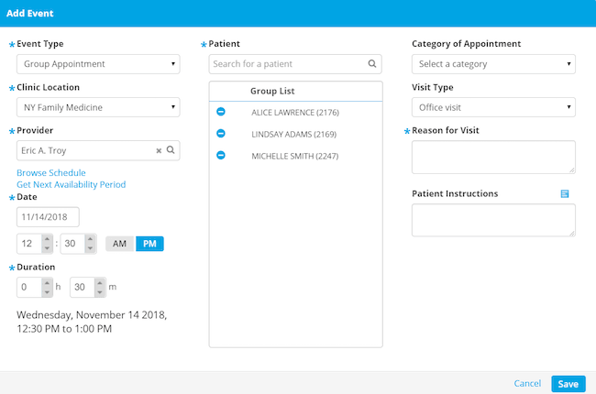Expand the Category of Appointment dropdown

click(x=493, y=64)
